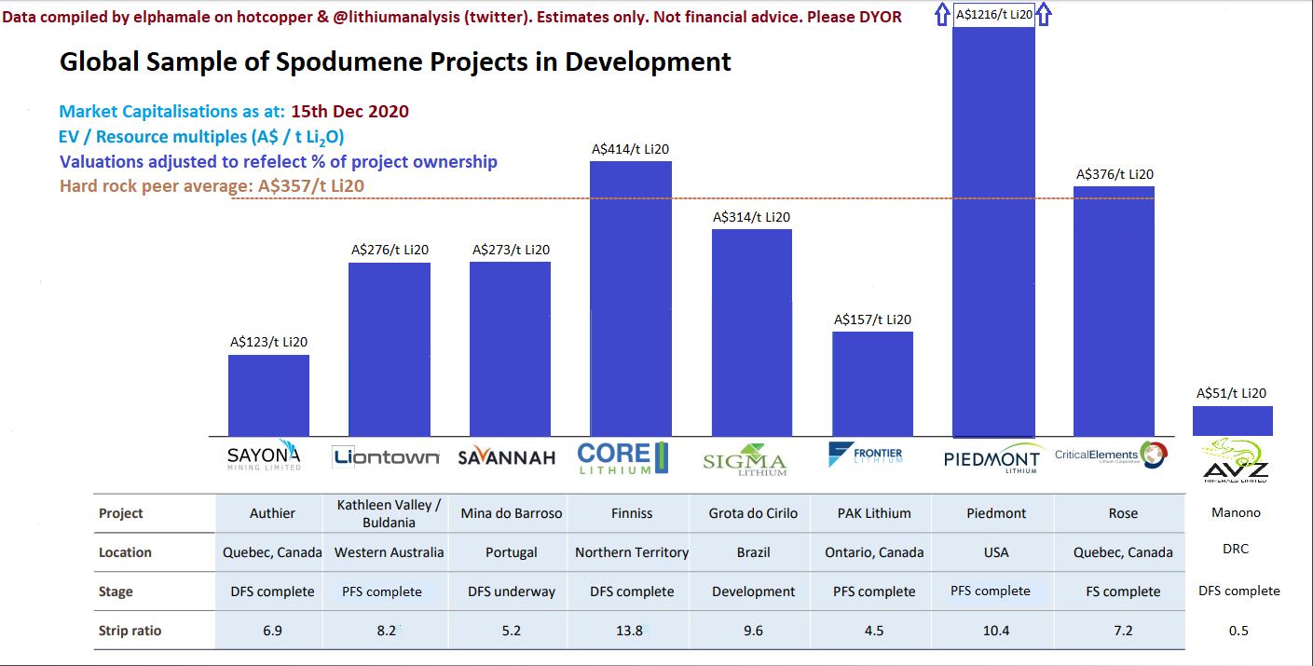Select the 'A$414/t Li20' bar label
Image resolution: width=1313 pixels, height=666 pixels.
click(x=631, y=148)
